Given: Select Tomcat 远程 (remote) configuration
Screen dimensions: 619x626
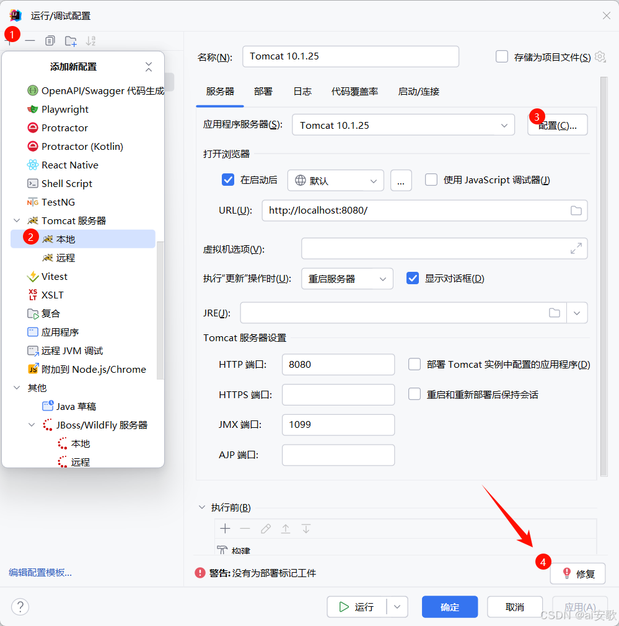Looking at the screenshot, I should [x=59, y=258].
